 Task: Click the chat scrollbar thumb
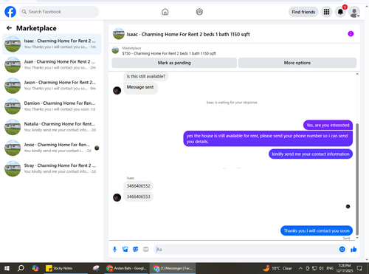click(357, 179)
